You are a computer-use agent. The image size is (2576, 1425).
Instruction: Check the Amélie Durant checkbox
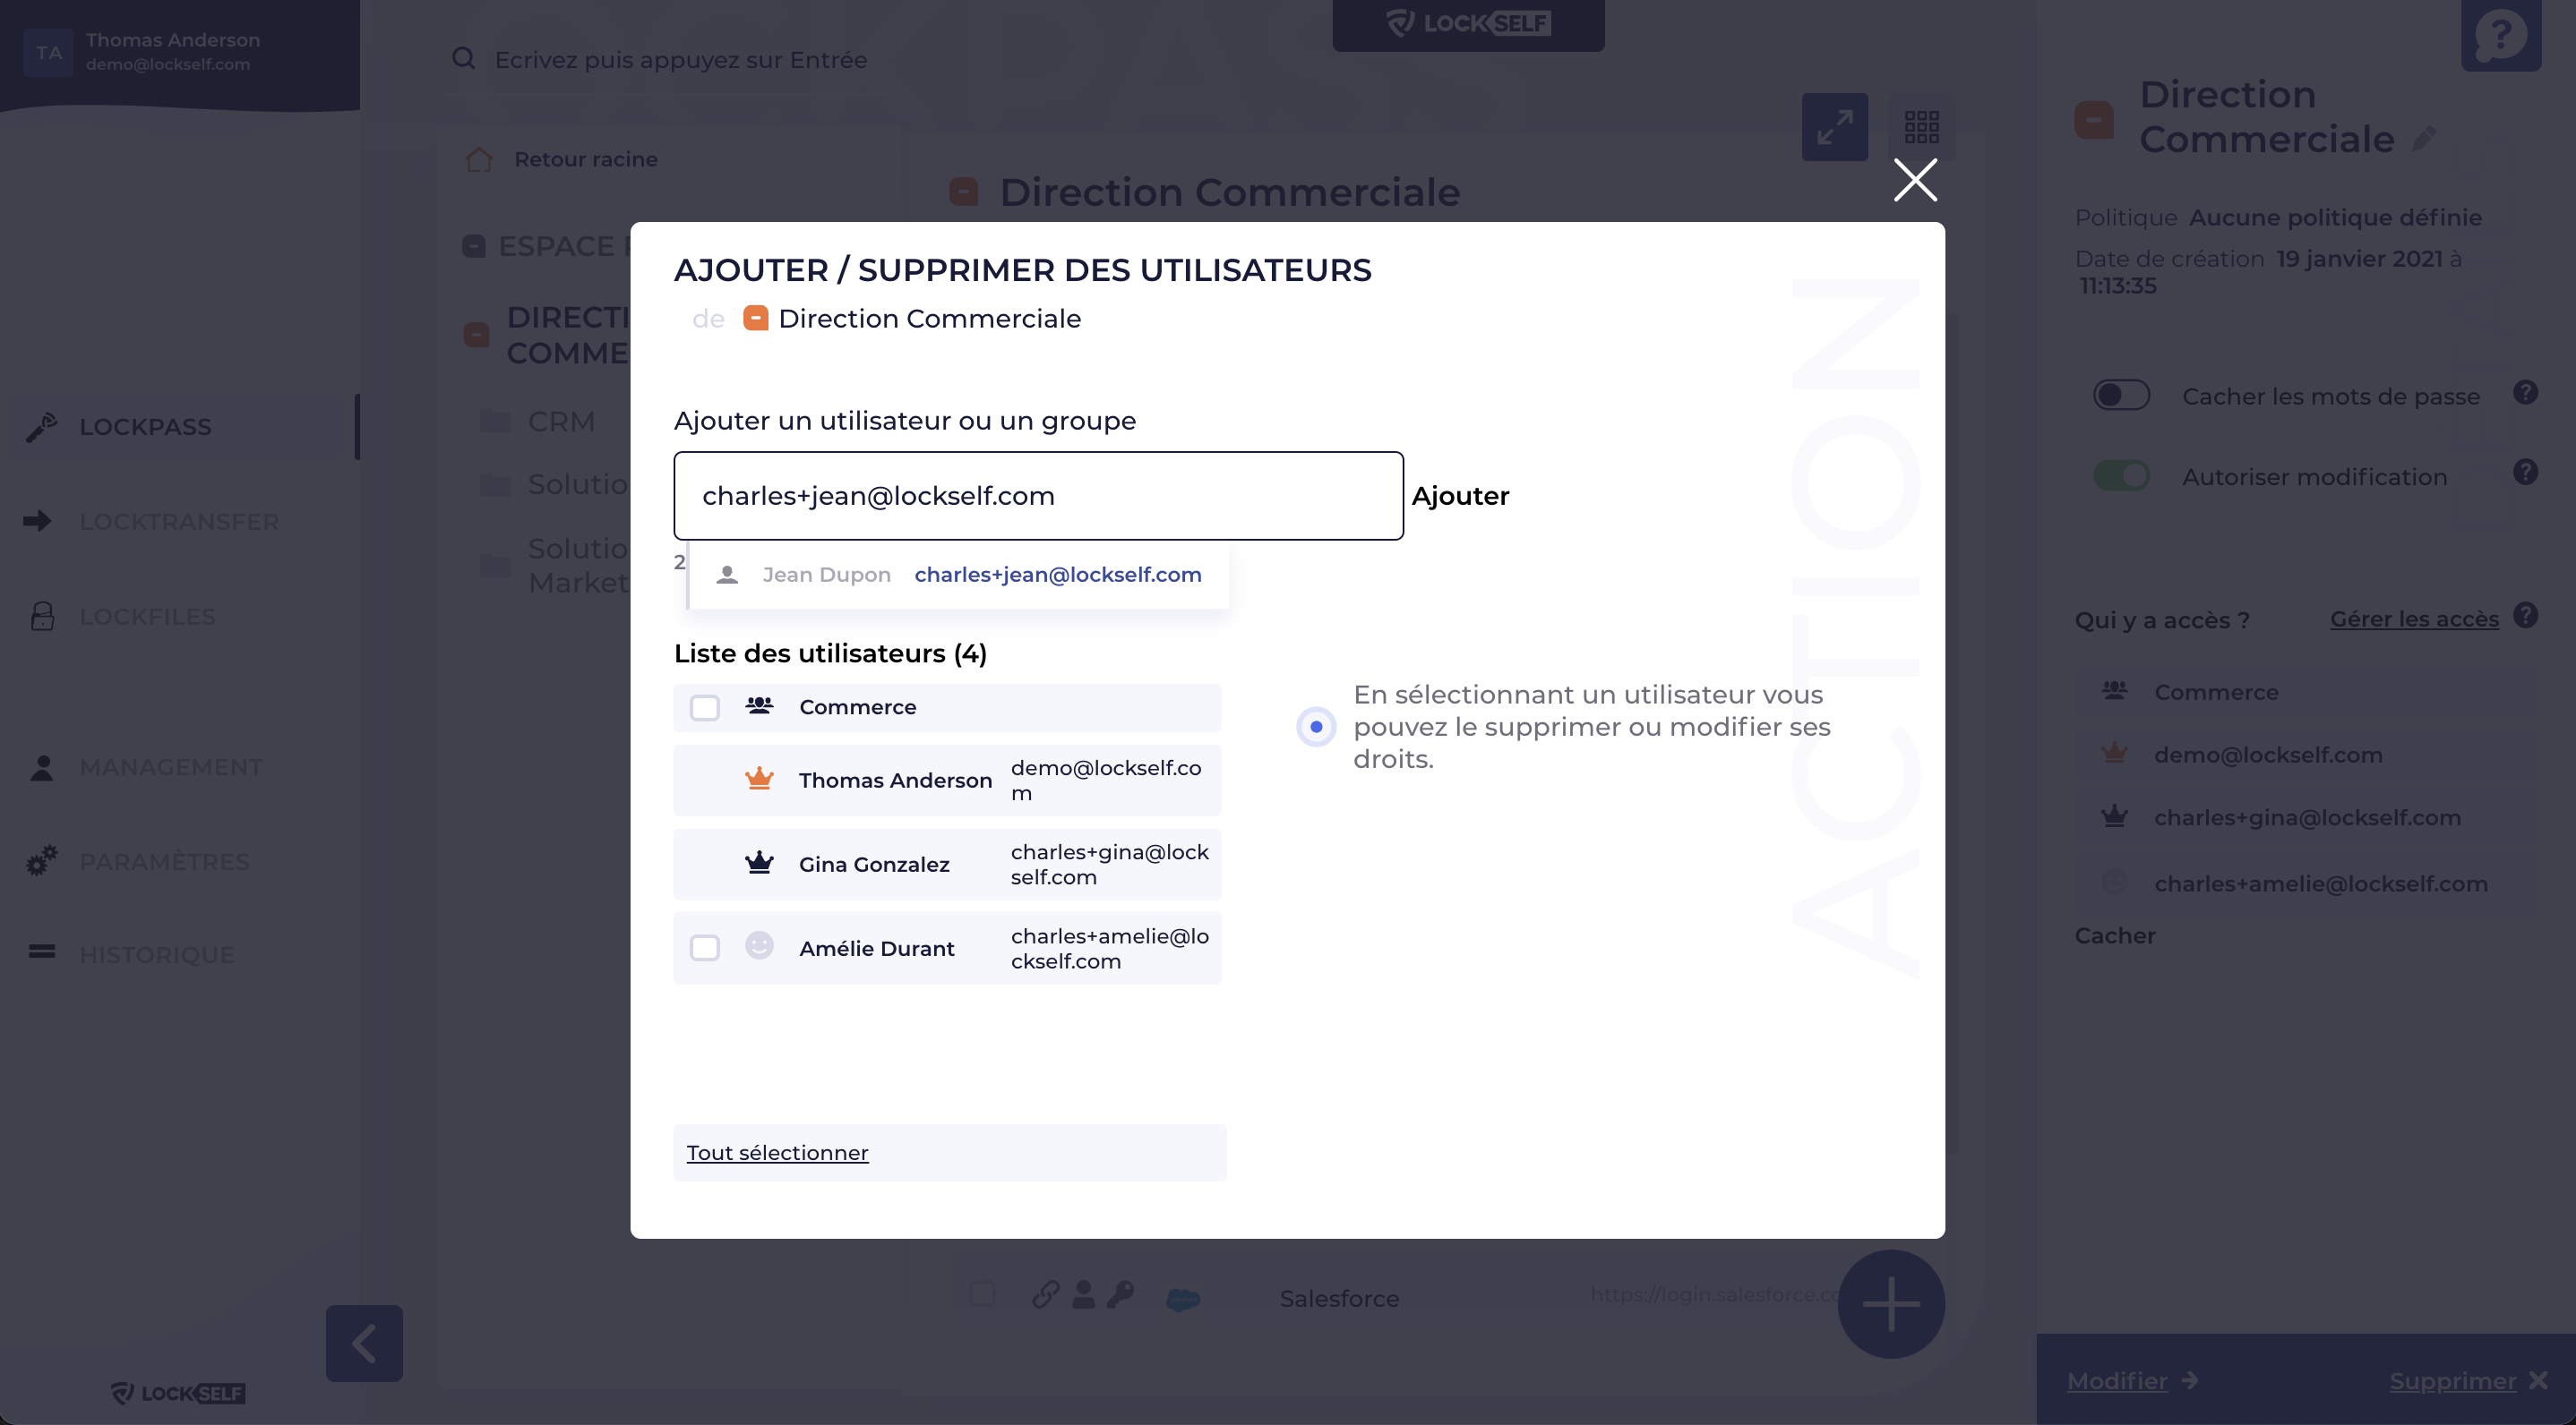point(705,947)
